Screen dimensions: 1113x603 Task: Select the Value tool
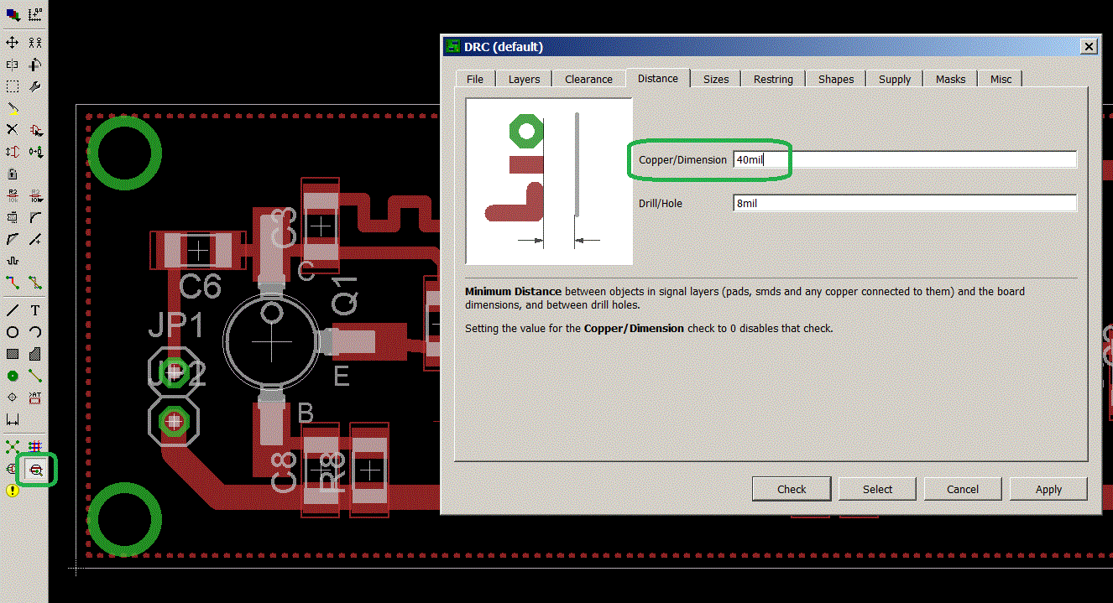coord(35,195)
